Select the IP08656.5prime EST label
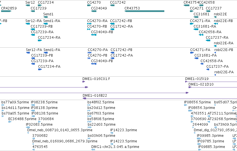 [197, 102]
